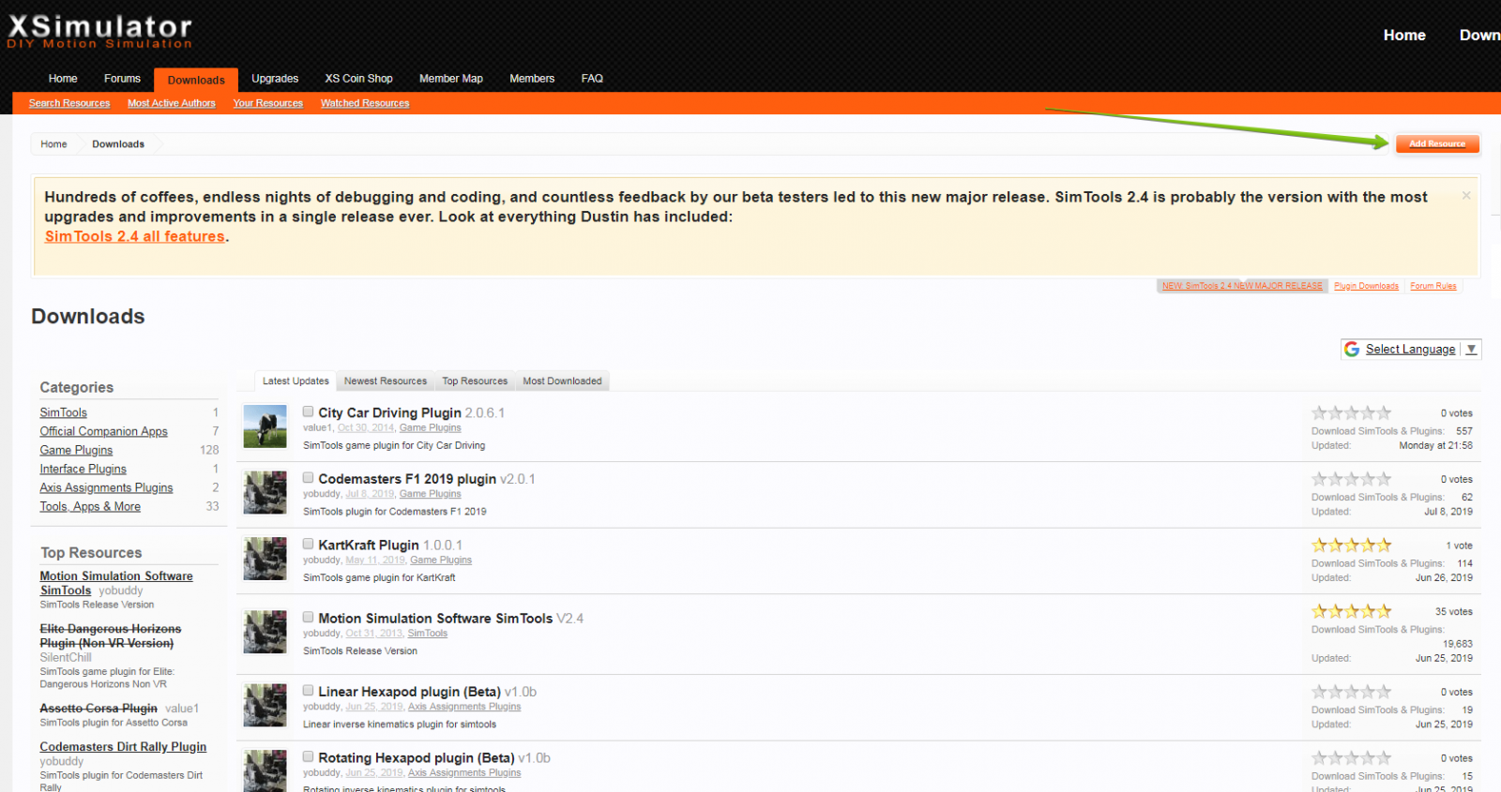Image resolution: width=1501 pixels, height=792 pixels.
Task: Open the Plugin Downloads notice tab
Action: click(1366, 286)
